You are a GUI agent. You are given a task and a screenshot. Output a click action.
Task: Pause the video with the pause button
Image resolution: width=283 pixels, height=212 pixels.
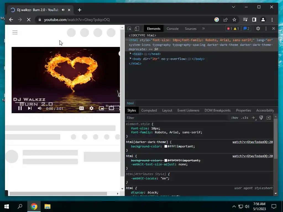pyautogui.click(x=20, y=108)
